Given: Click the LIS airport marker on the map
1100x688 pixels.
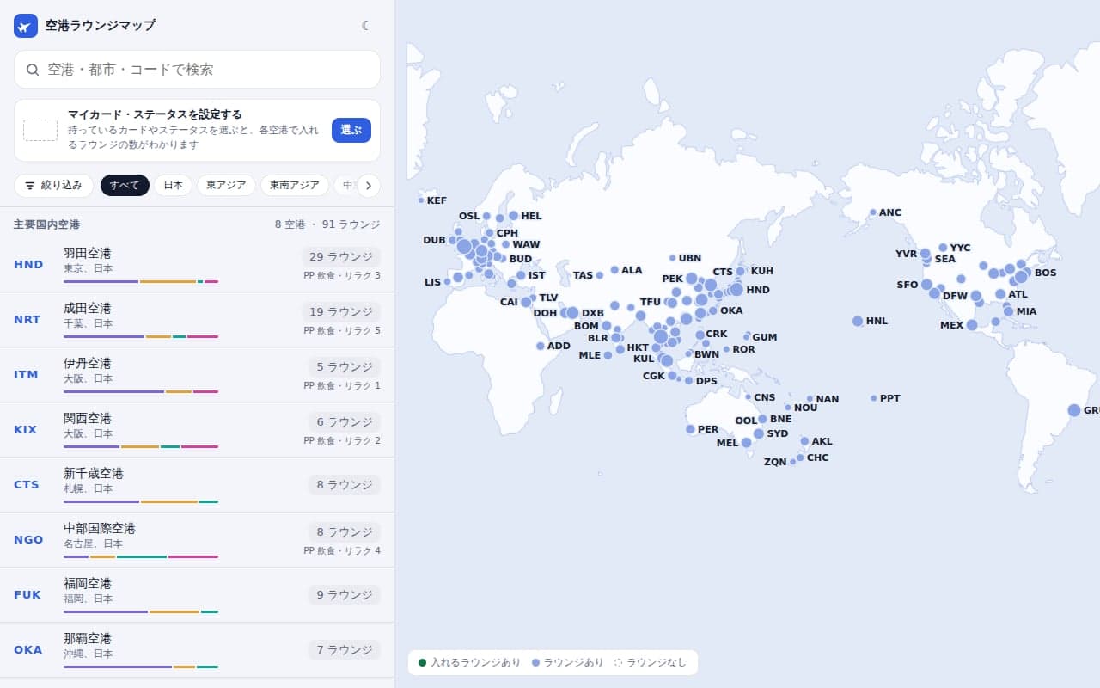Looking at the screenshot, I should tap(447, 281).
